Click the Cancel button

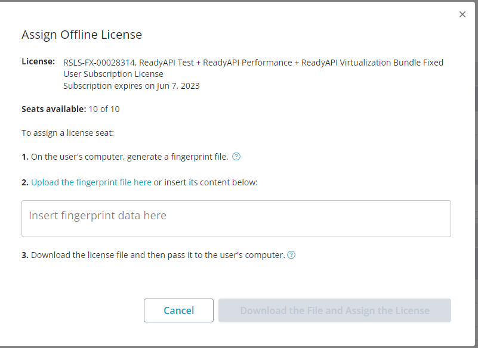point(178,310)
